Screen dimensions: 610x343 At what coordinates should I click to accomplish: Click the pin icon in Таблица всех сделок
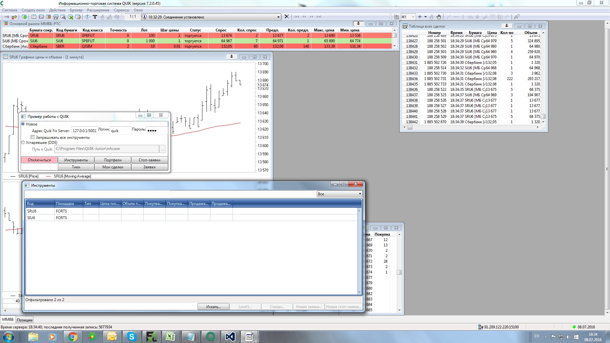(x=507, y=26)
